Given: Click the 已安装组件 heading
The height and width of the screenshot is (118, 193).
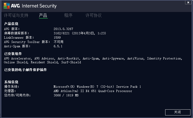Looking at the screenshot, I should 13,54.
